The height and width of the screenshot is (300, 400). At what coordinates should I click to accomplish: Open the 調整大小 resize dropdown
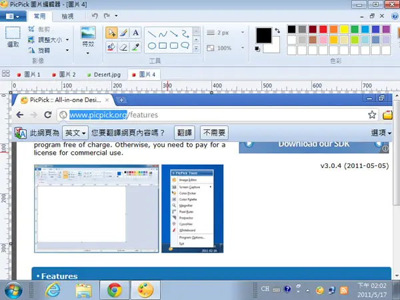(67, 40)
